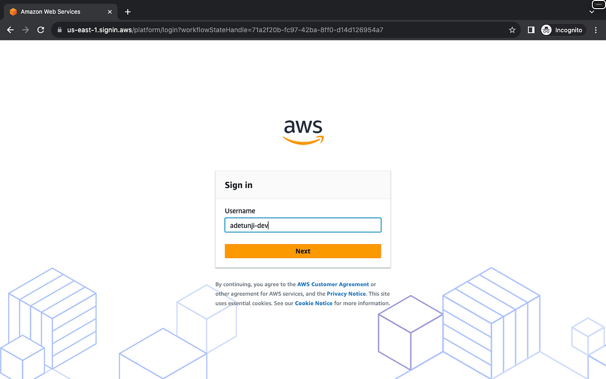Click the Next button
Image resolution: width=606 pixels, height=379 pixels.
[x=302, y=251]
